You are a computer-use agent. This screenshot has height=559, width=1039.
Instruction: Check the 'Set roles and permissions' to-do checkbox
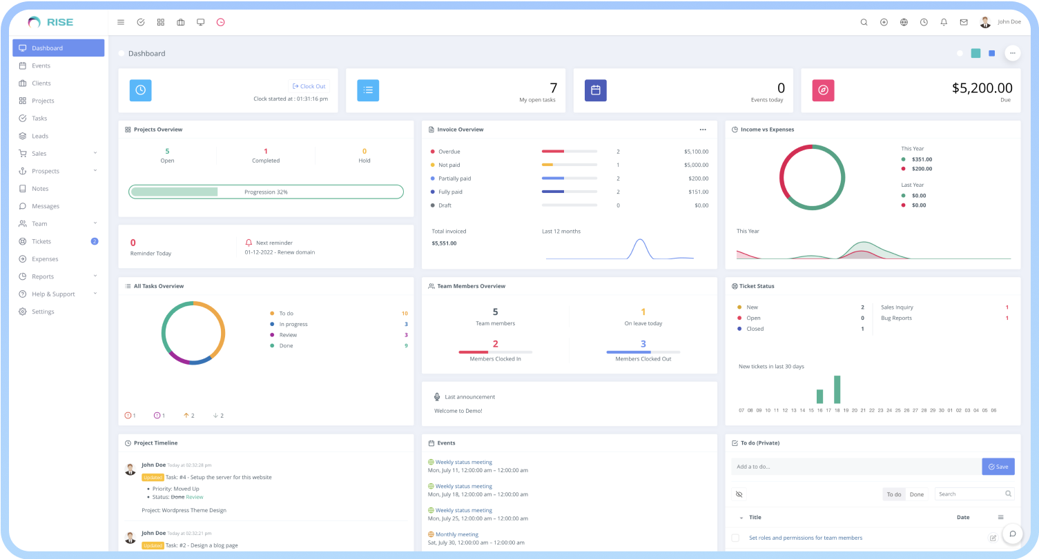coord(735,538)
